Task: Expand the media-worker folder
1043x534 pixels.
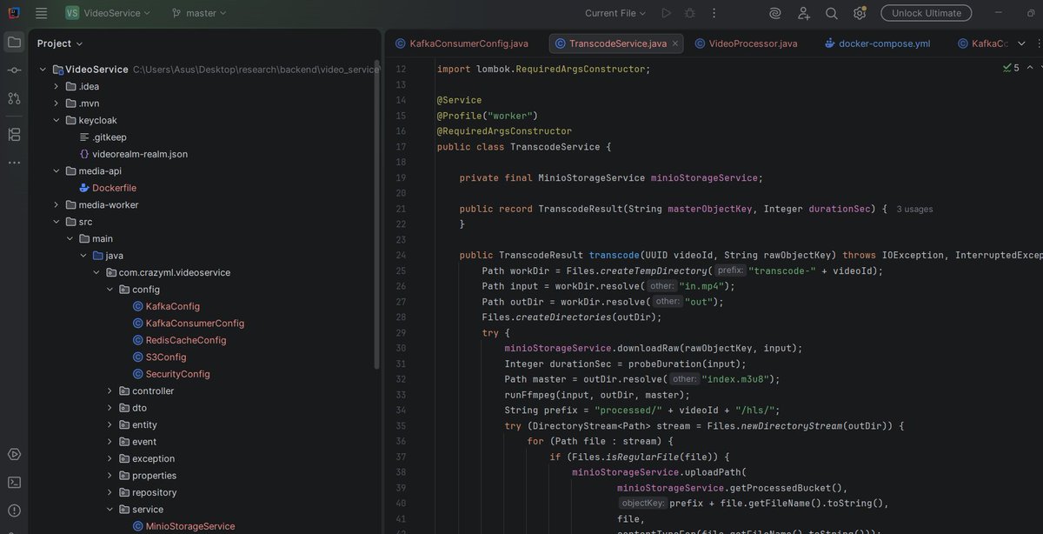Action: [x=57, y=205]
